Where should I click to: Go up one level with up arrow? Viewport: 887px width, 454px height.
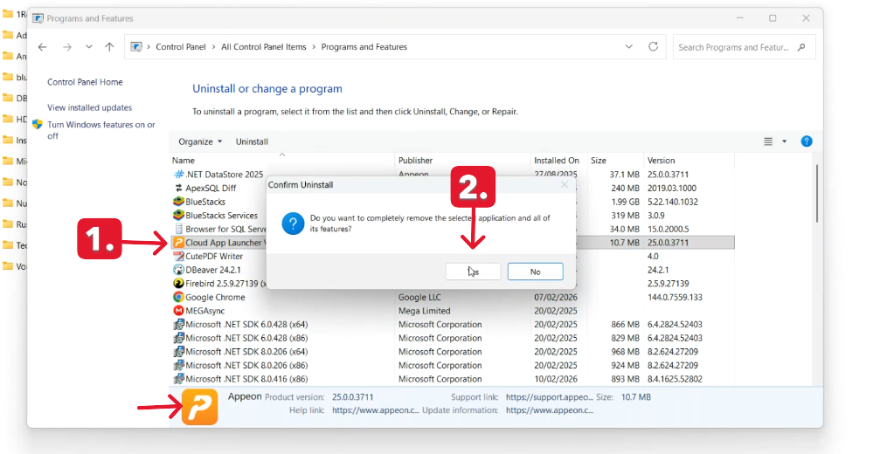(109, 47)
